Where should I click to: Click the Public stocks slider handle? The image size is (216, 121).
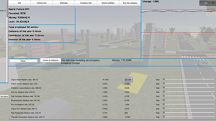[x=164, y=83]
